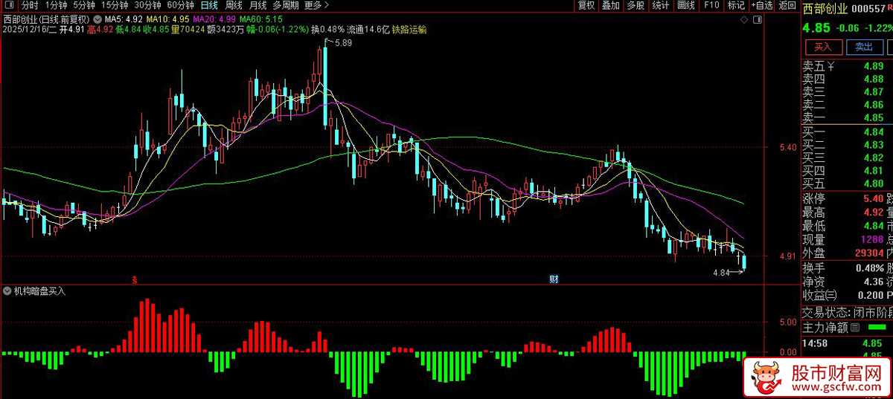Select the 月线 monthly chart tab

257,5
